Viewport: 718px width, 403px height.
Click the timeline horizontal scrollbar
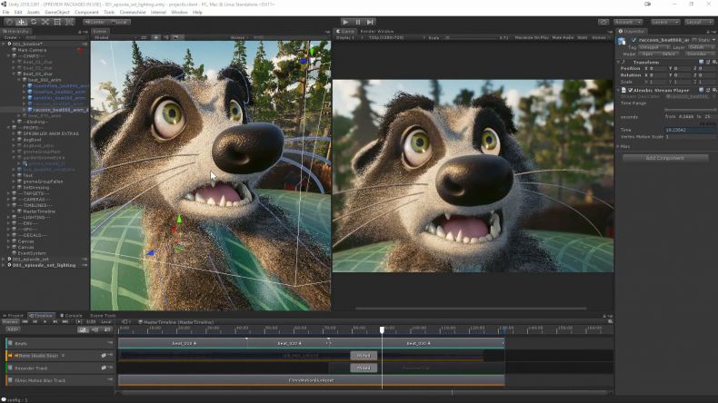point(364,392)
